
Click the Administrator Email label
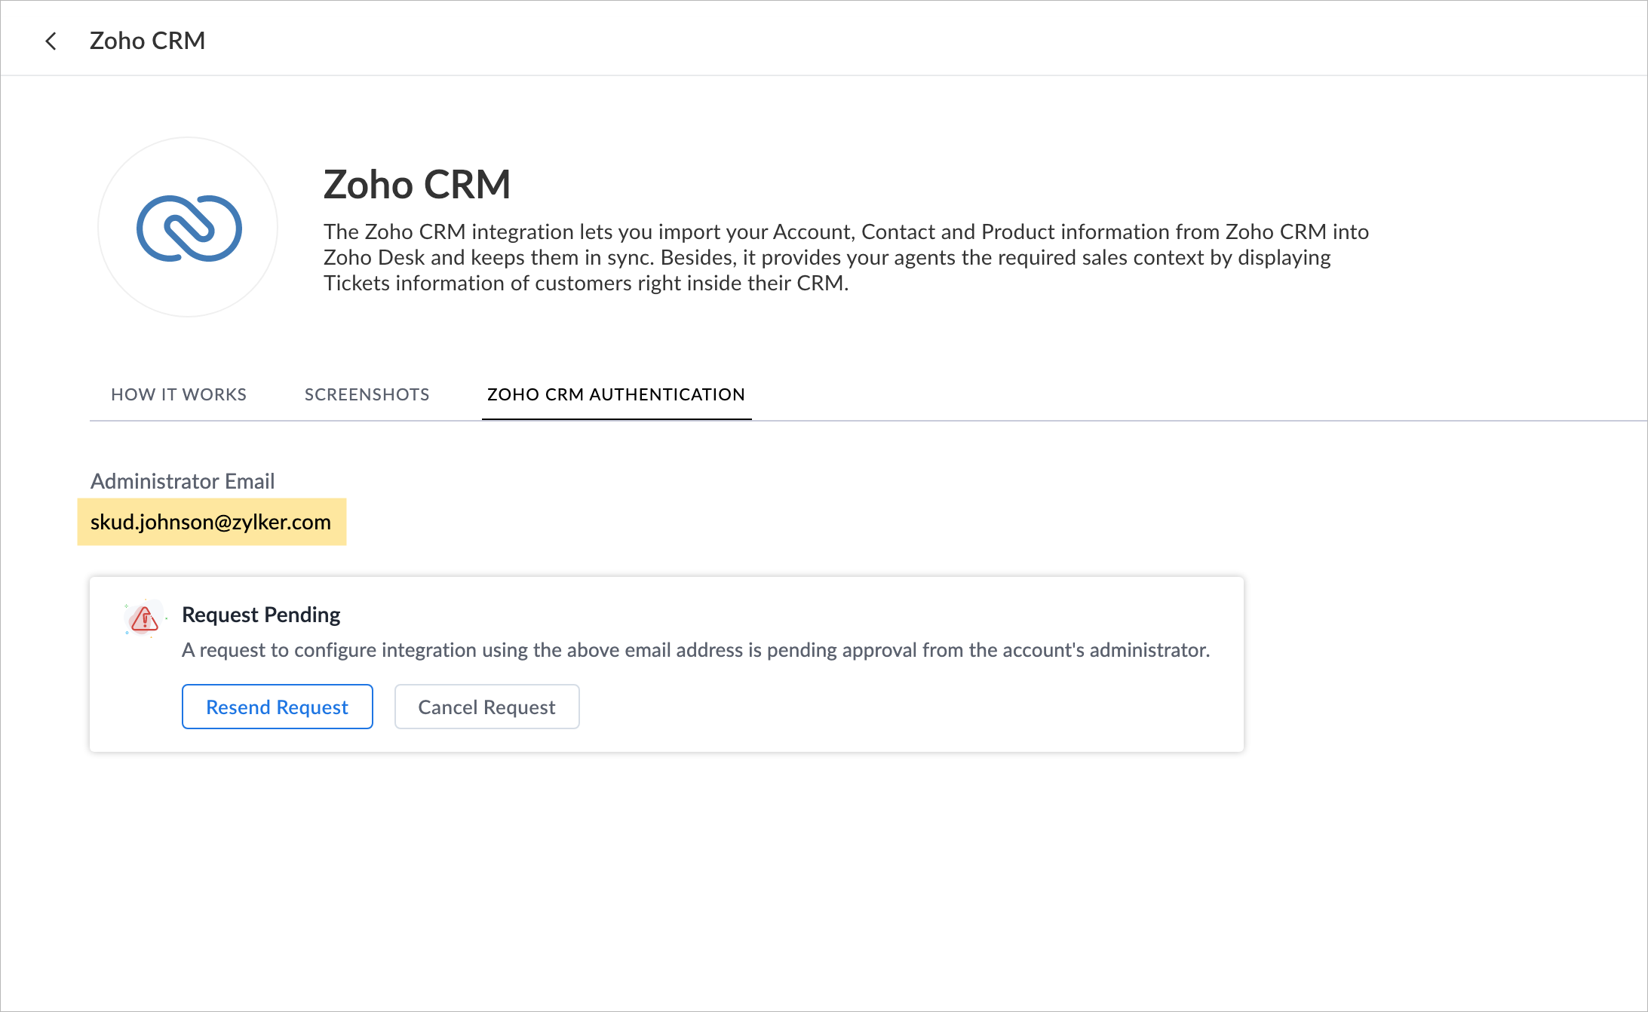pyautogui.click(x=183, y=481)
